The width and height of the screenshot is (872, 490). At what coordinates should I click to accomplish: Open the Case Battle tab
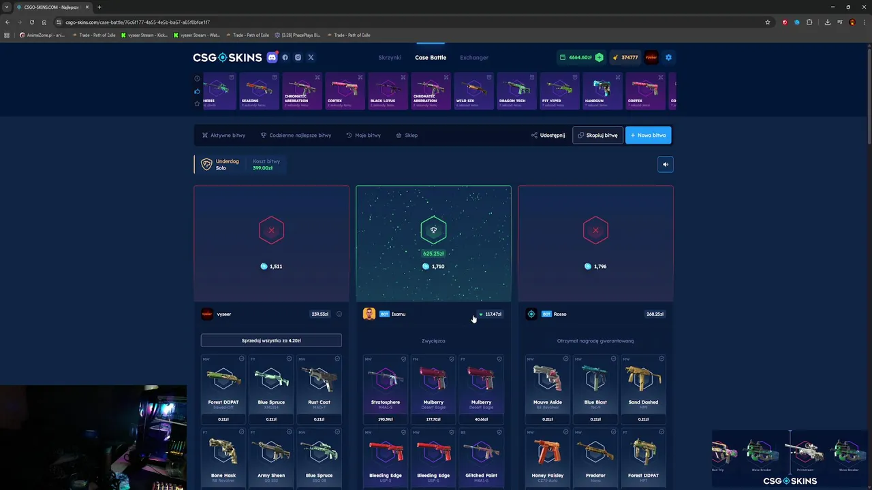pyautogui.click(x=431, y=57)
